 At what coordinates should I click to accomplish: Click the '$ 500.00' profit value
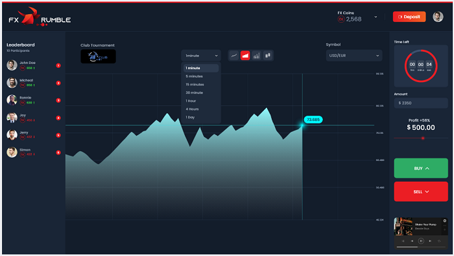(x=421, y=127)
